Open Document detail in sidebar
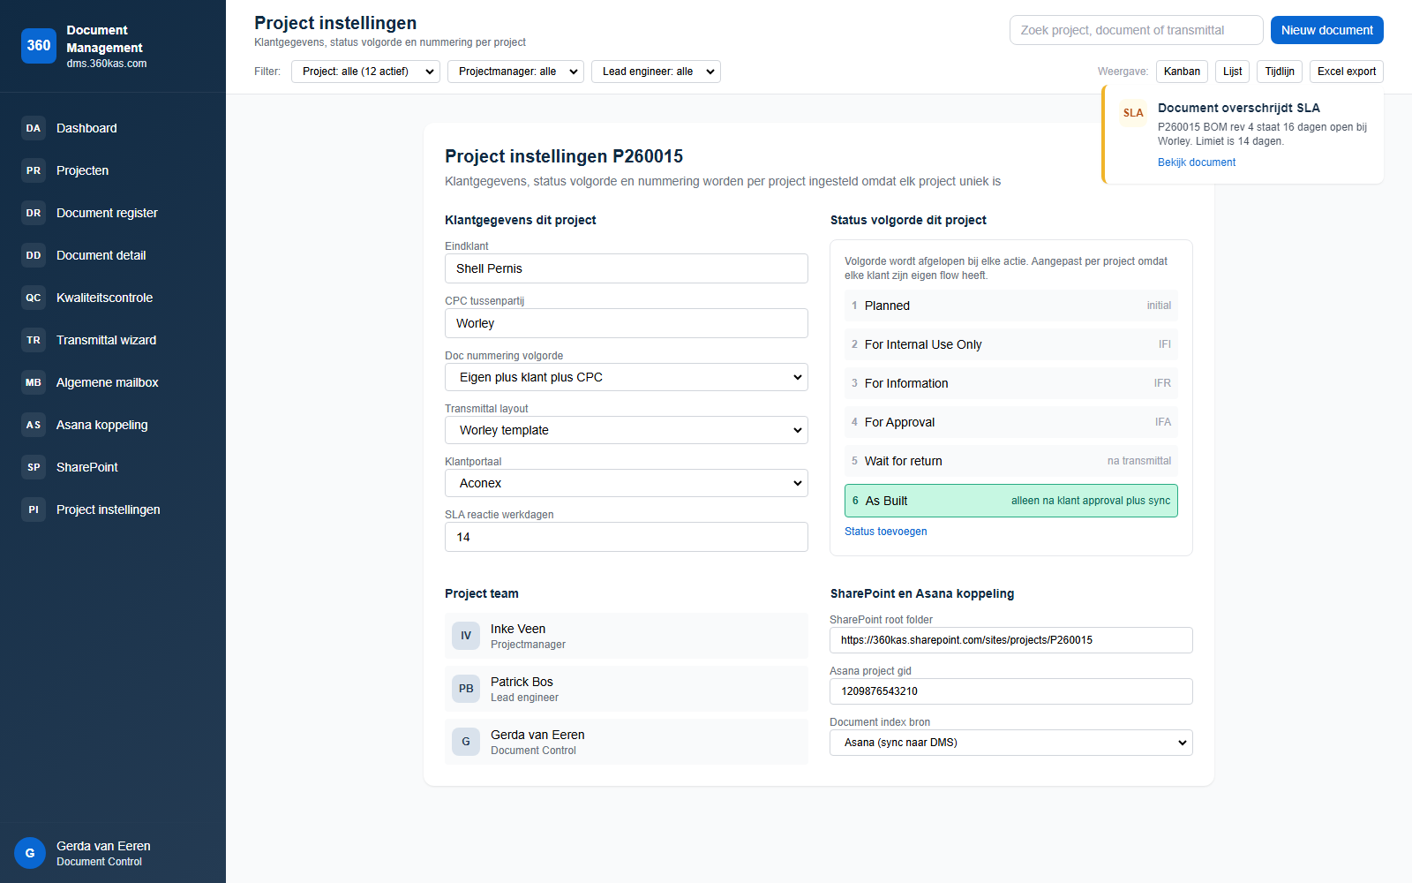Viewport: 1412px width, 883px height. [113, 255]
